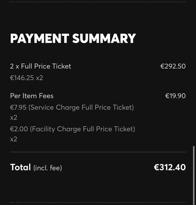The height and width of the screenshot is (205, 196).
Task: Click the €146.25 x2 unit price text
Action: click(x=27, y=78)
